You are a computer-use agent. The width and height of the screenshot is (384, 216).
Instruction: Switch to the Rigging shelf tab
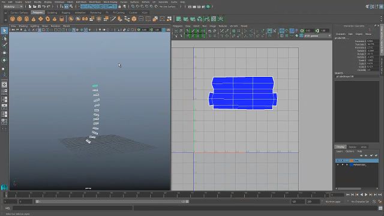click(x=66, y=13)
